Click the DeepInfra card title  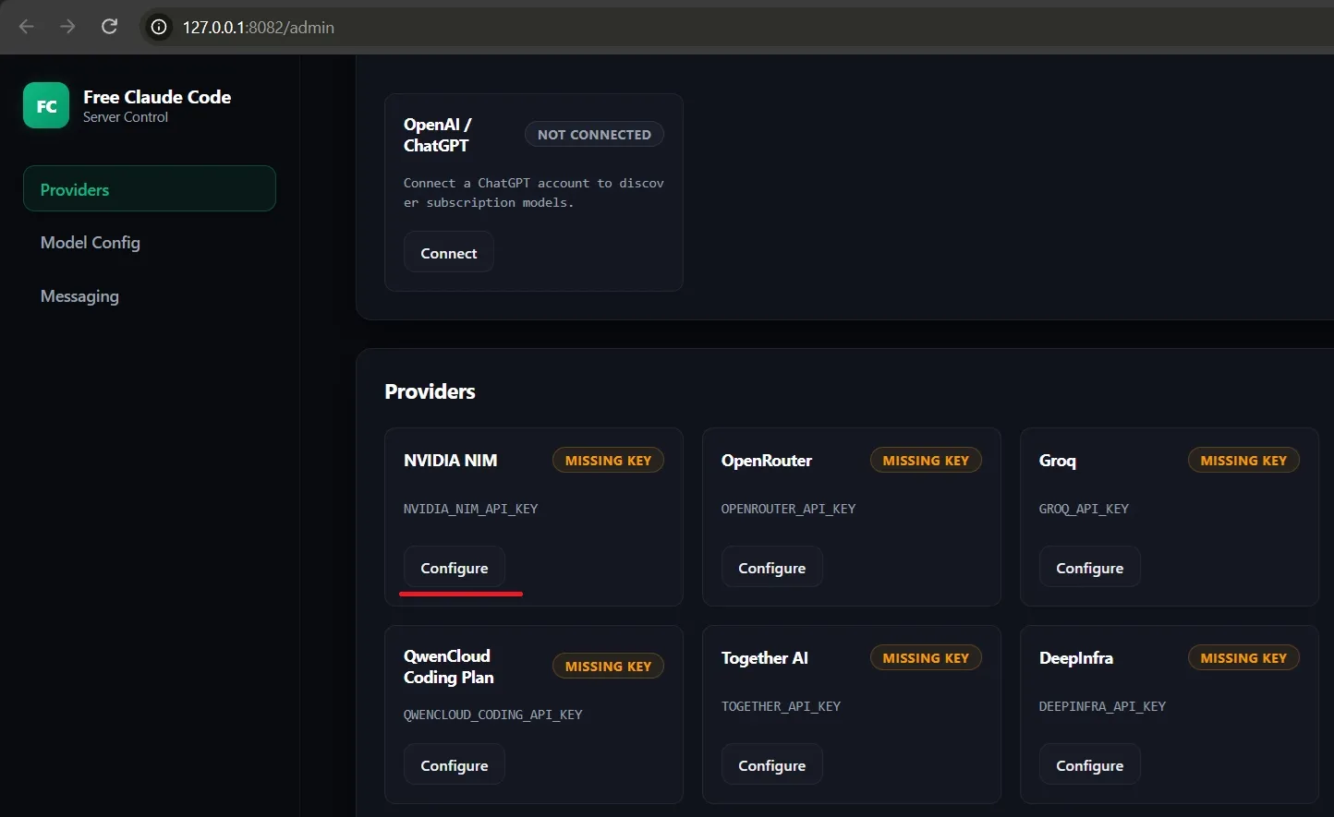pos(1076,658)
